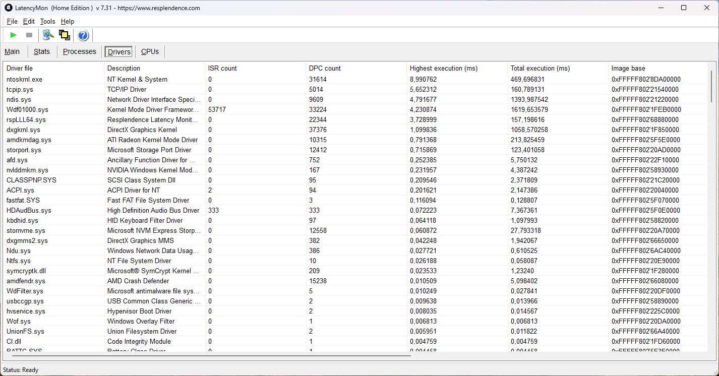The image size is (719, 376).
Task: Click the overlapping yellow squares toolbar icon
Action: [64, 35]
